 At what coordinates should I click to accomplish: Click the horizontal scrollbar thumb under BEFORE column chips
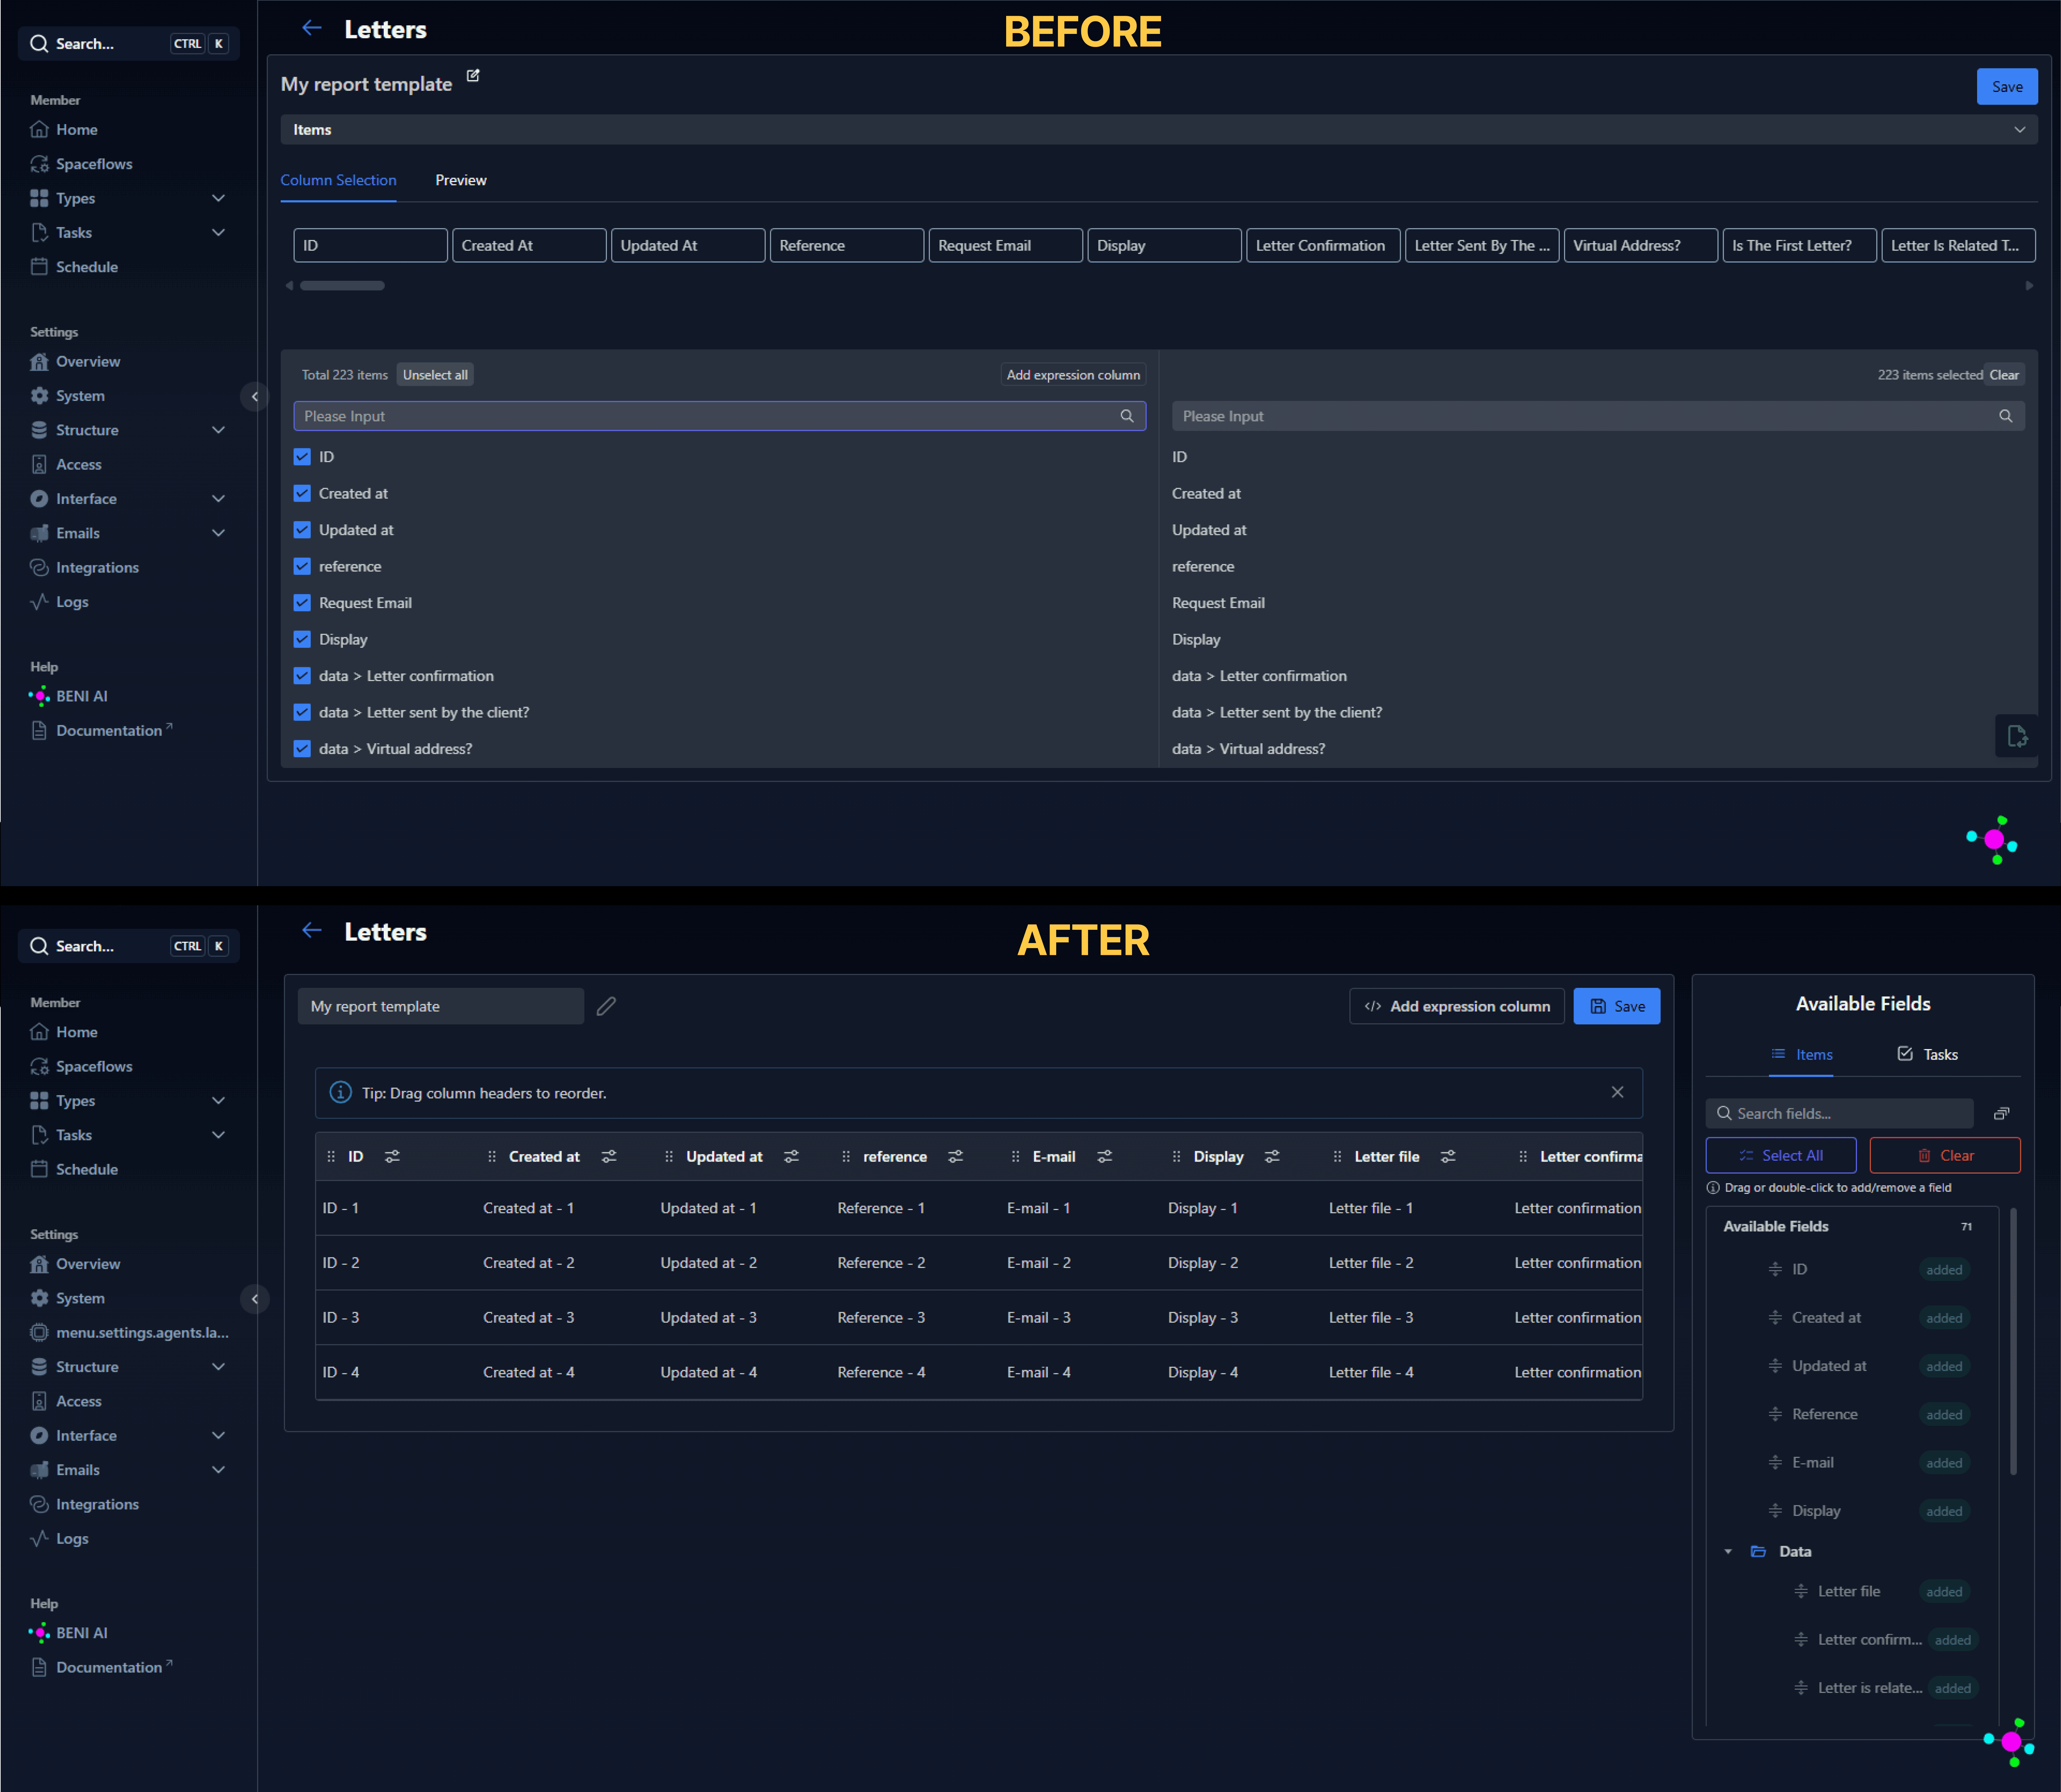[x=342, y=286]
